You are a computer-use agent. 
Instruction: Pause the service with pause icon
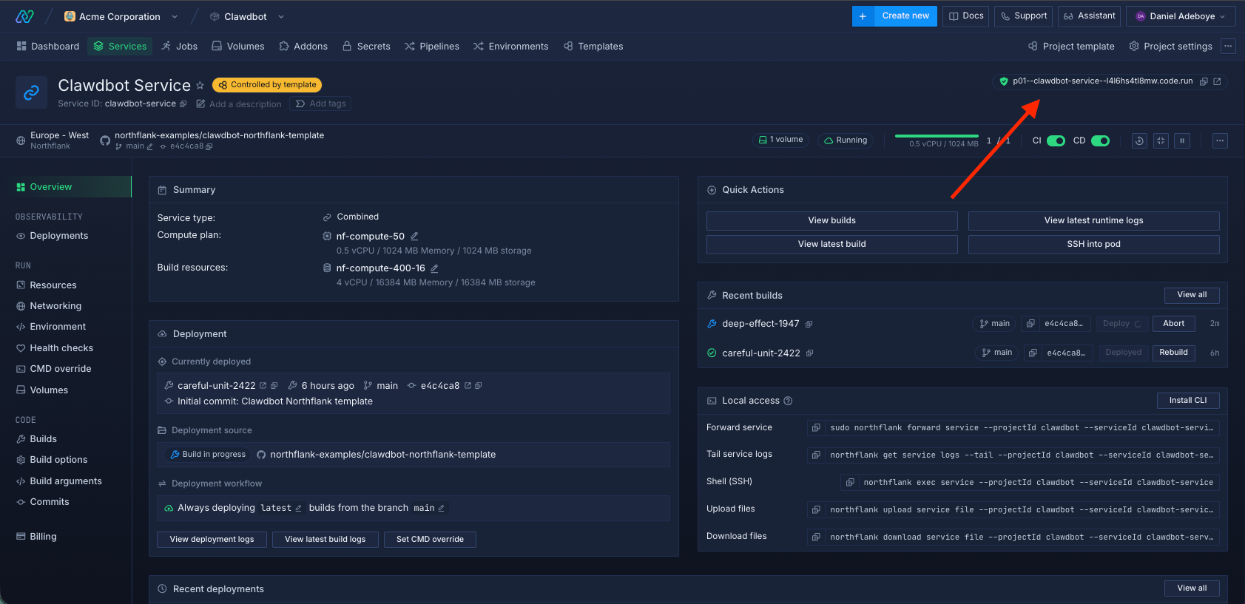click(1182, 140)
